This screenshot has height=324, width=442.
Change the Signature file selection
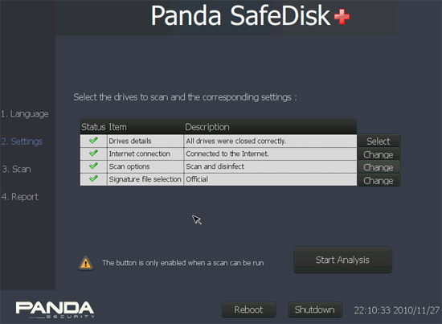point(379,180)
